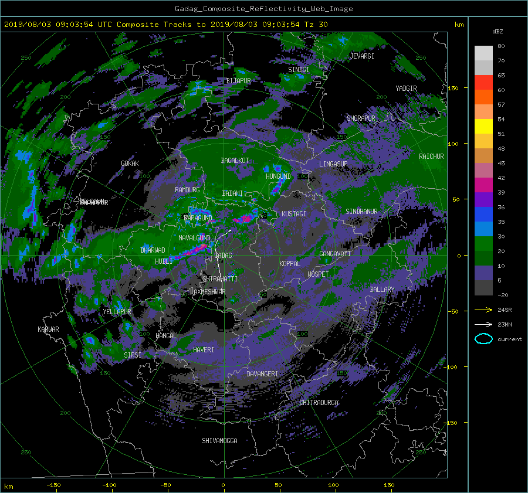Click the DAVANGERI city label
This screenshot has height=493, width=528.
[x=262, y=374]
